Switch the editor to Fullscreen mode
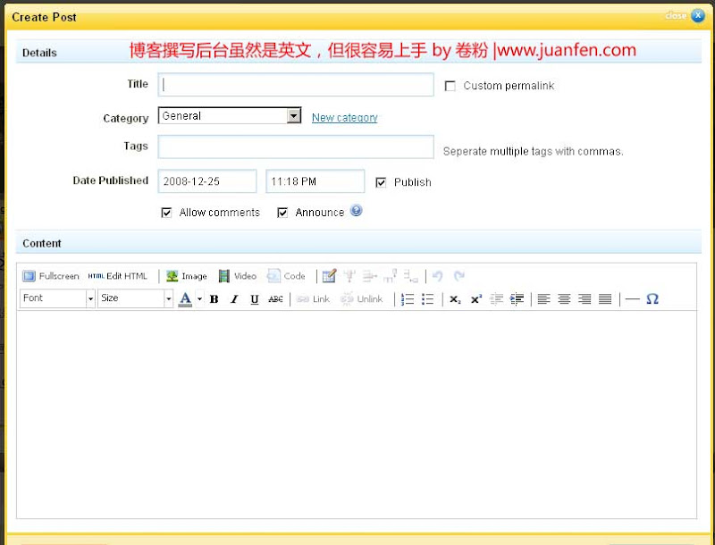 coord(51,276)
